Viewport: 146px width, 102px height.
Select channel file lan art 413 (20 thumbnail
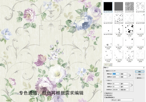point(140,55)
